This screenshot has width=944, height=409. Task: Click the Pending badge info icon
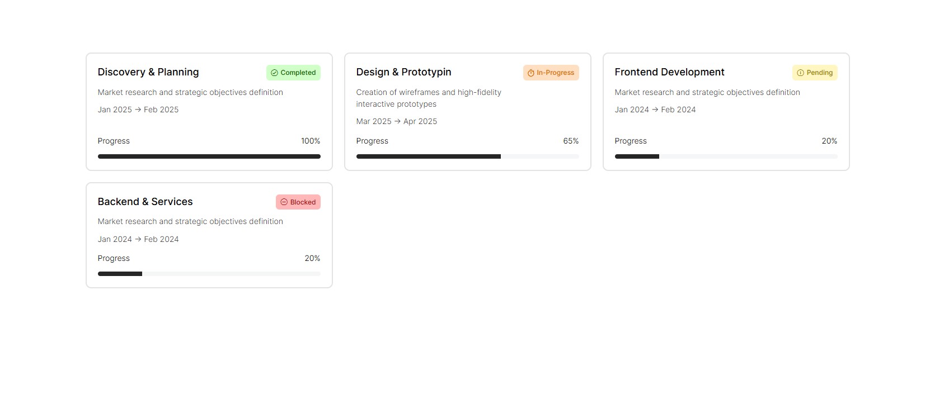coord(800,73)
